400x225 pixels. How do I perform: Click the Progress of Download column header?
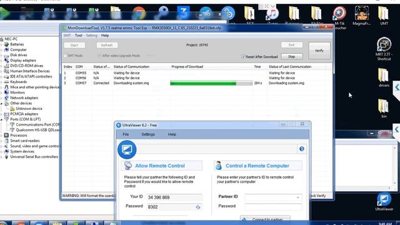[x=187, y=67]
